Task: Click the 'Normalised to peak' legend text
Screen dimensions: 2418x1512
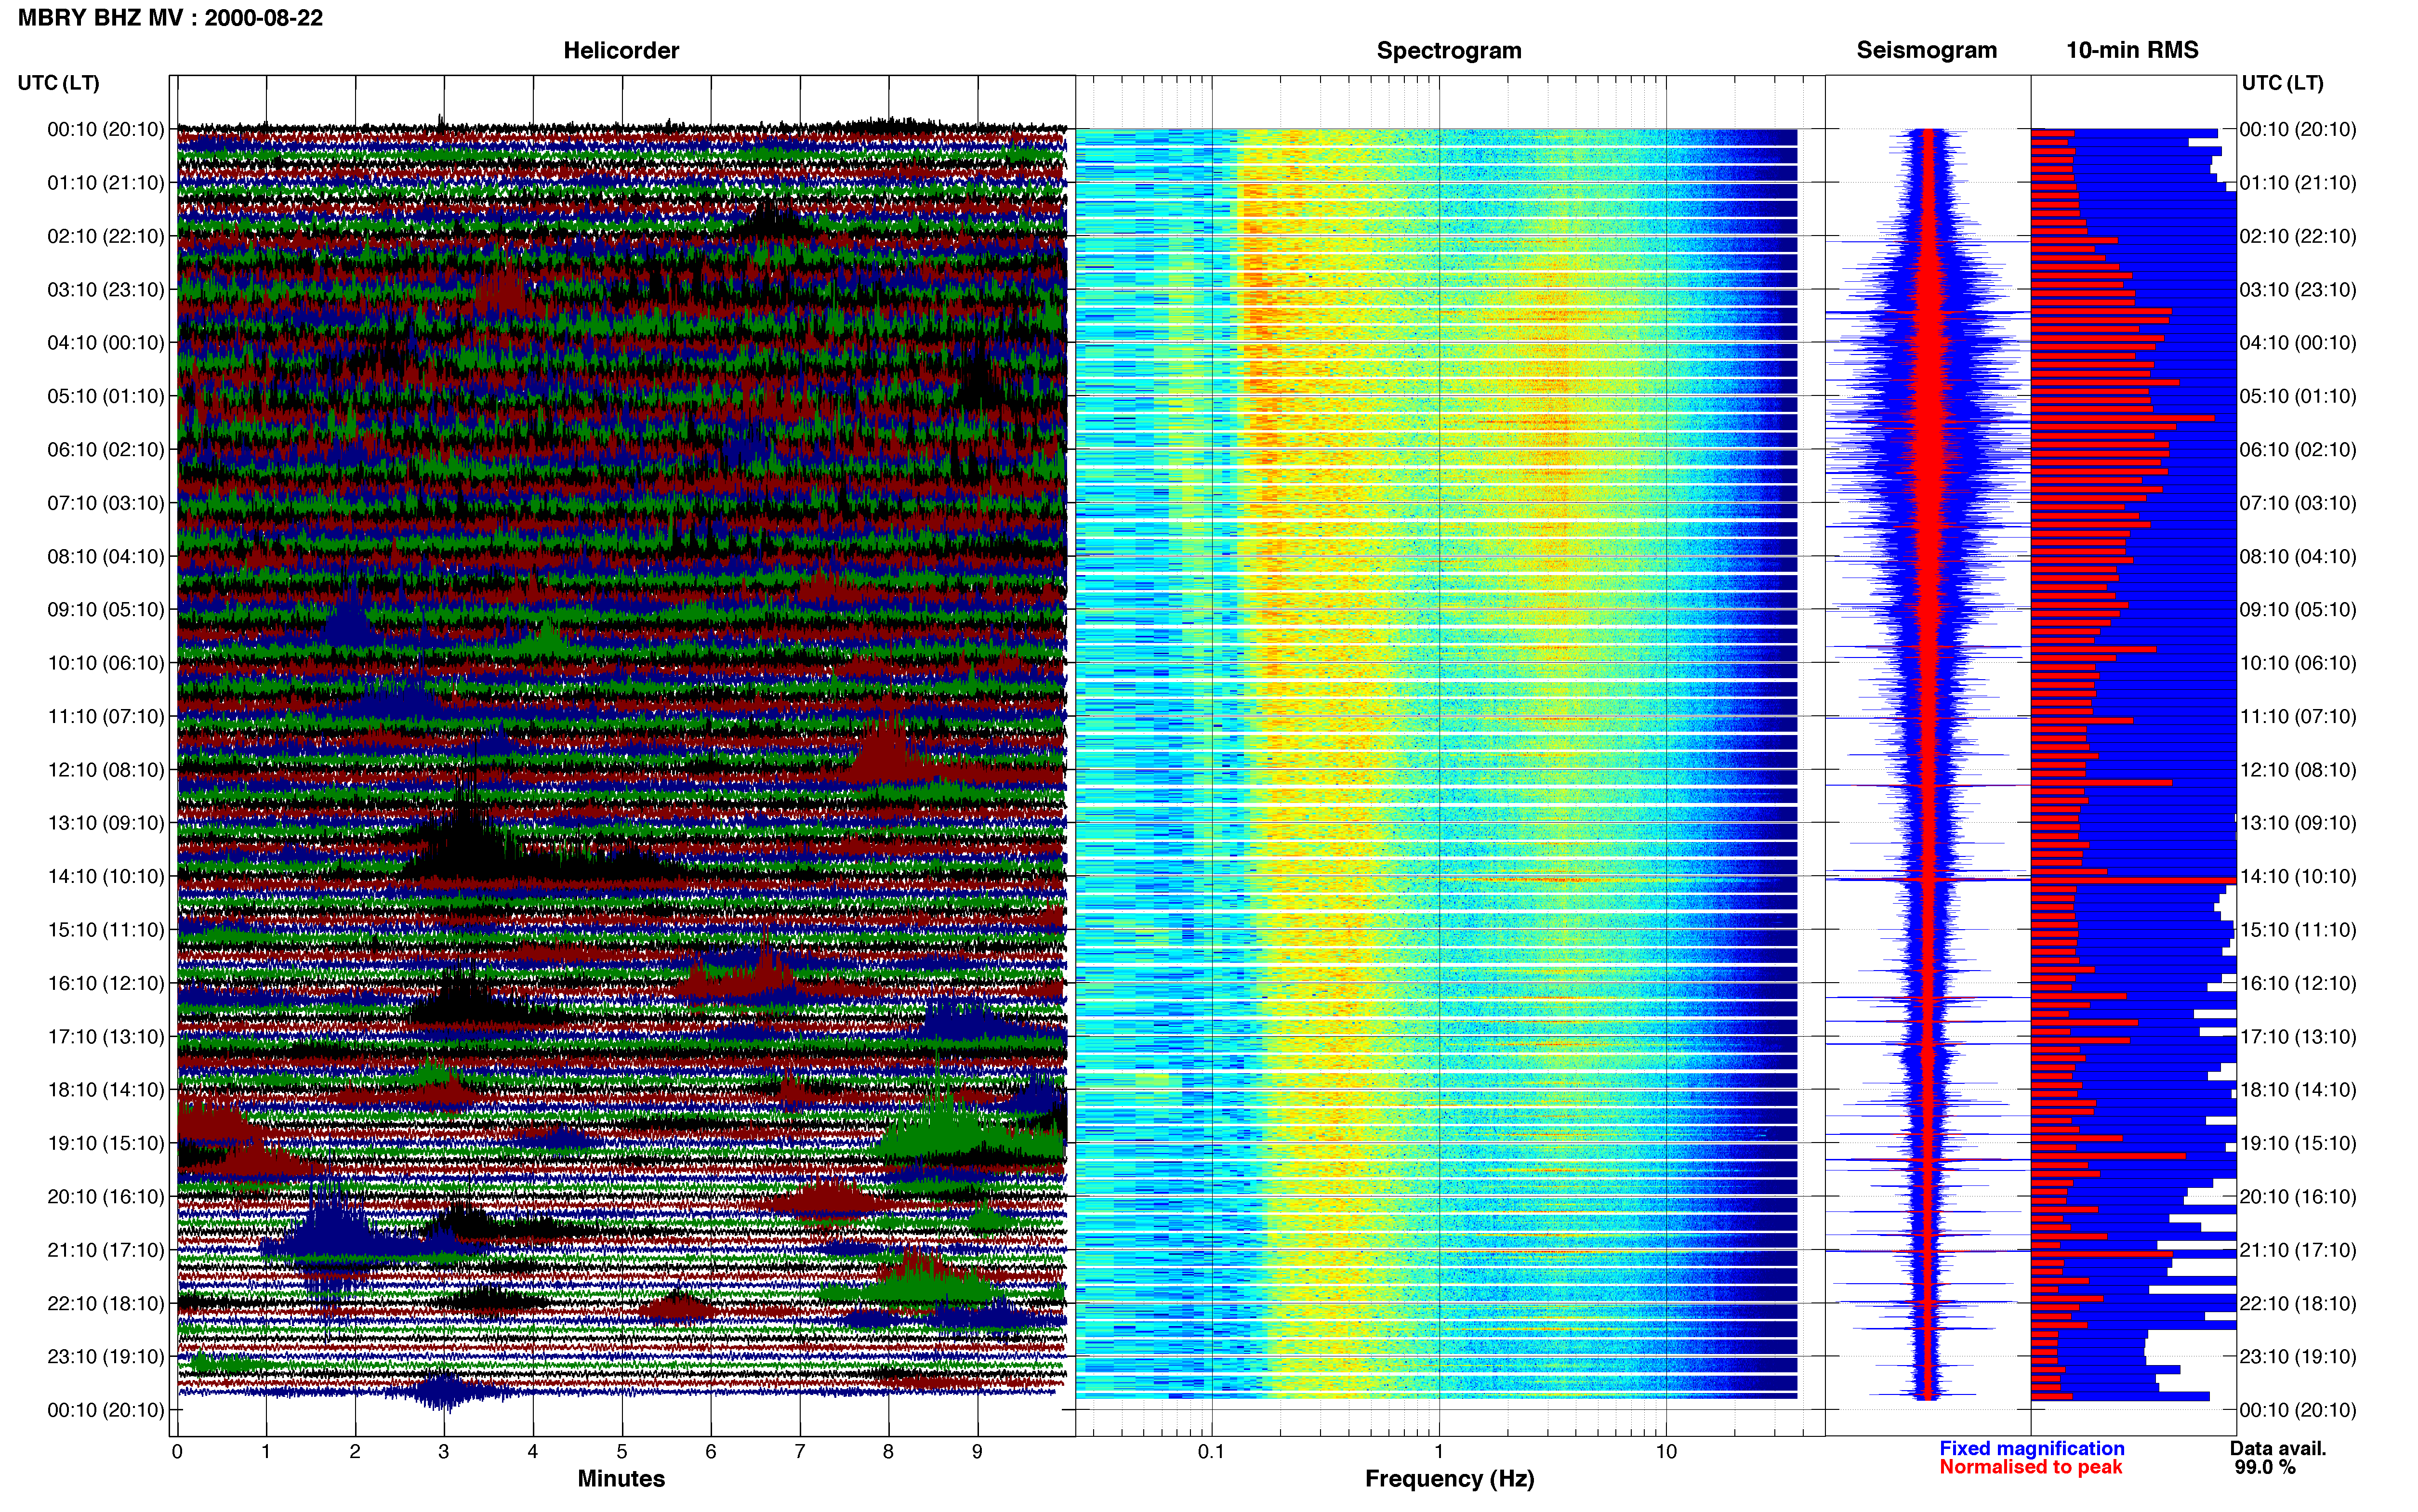Action: point(2030,1467)
